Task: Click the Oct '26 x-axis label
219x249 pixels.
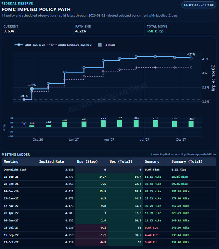Action: [38, 140]
